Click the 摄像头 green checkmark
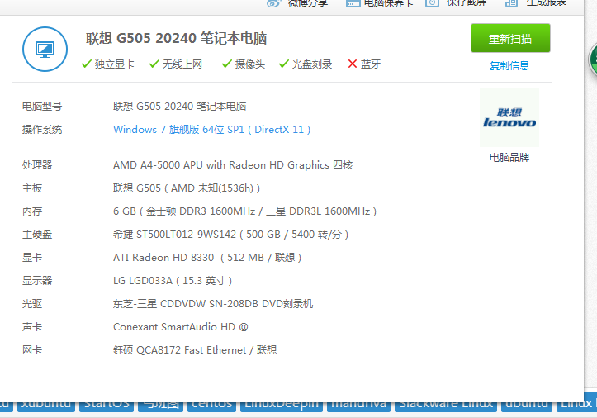 click(x=227, y=64)
